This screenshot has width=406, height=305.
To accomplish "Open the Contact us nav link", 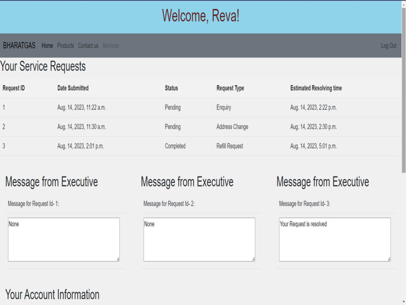I will tap(88, 46).
